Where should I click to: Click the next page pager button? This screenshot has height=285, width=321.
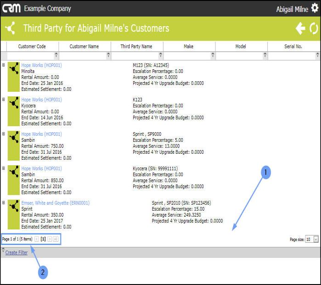click(x=50, y=239)
